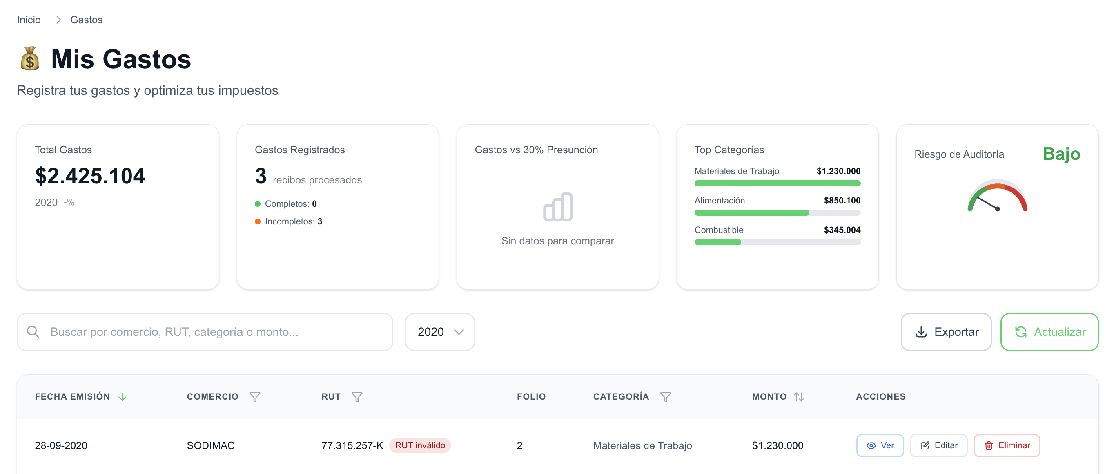
Task: Open the 2020 year dropdown
Action: pos(439,332)
